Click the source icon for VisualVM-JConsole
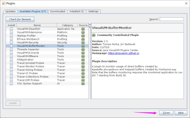 [83, 53]
